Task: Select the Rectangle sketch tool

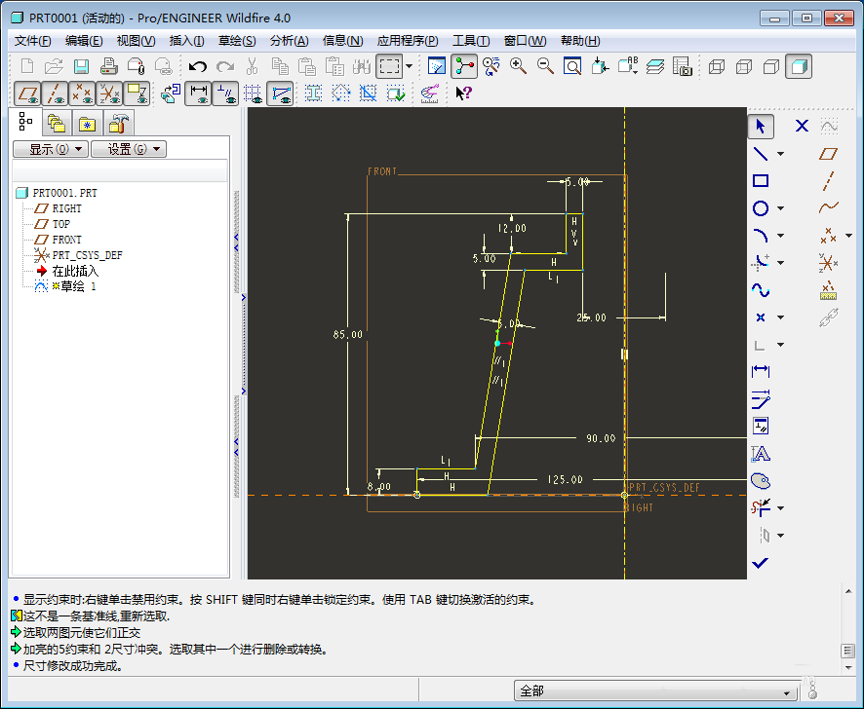Action: point(761,181)
